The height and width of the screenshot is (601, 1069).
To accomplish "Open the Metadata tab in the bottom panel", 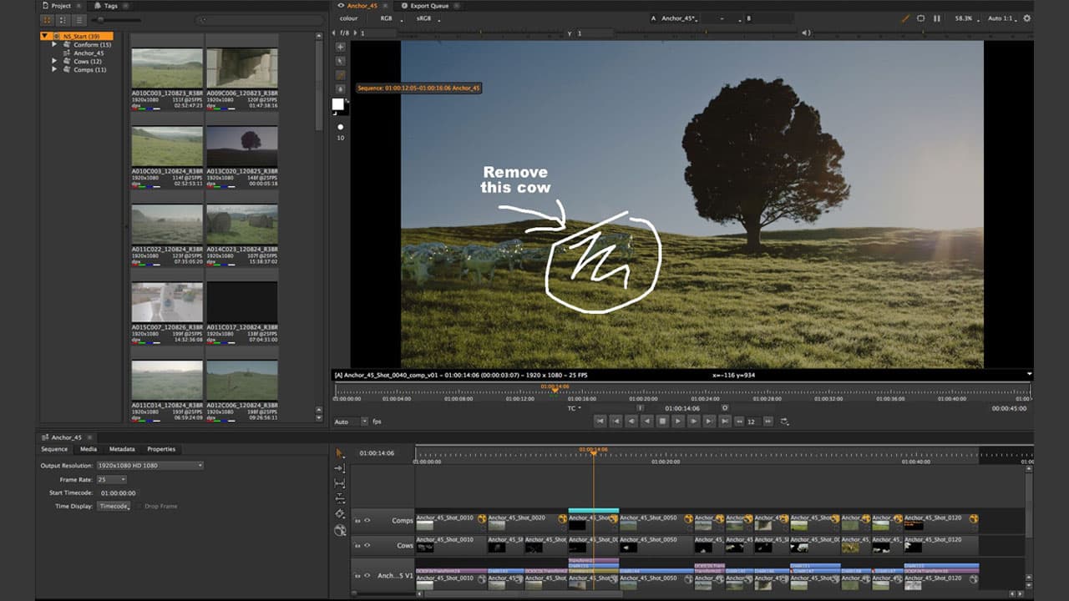I will 122,449.
